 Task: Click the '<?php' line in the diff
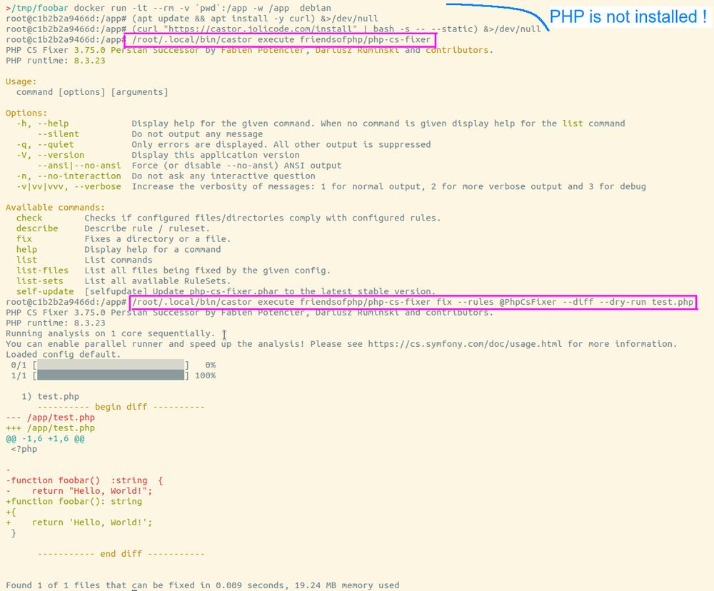point(24,449)
